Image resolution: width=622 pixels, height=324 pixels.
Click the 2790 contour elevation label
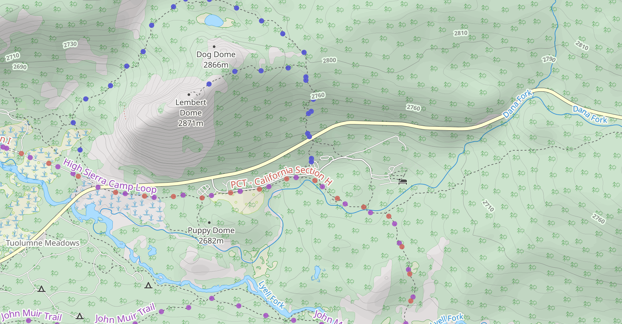point(549,59)
